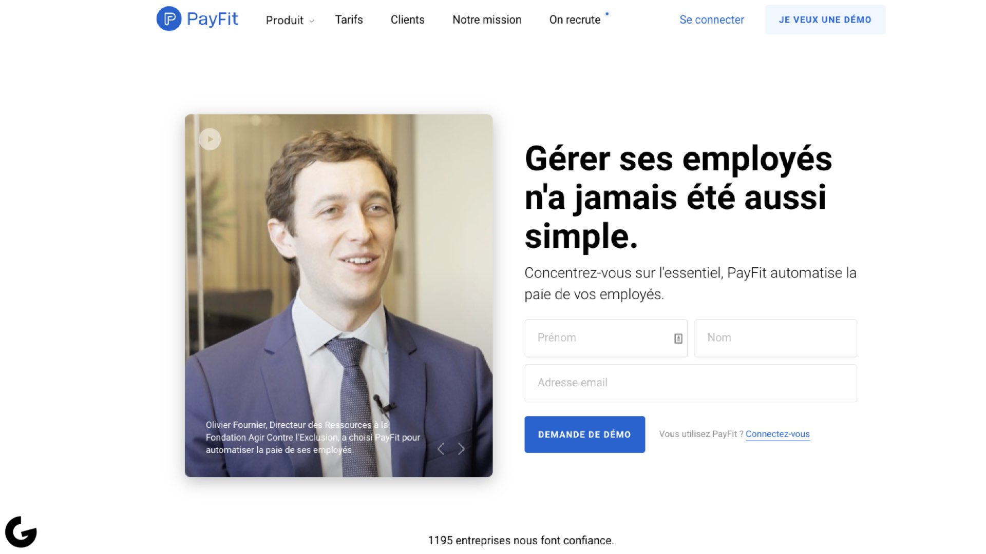The width and height of the screenshot is (986, 554).
Task: Open the Tarifs page
Action: point(349,19)
